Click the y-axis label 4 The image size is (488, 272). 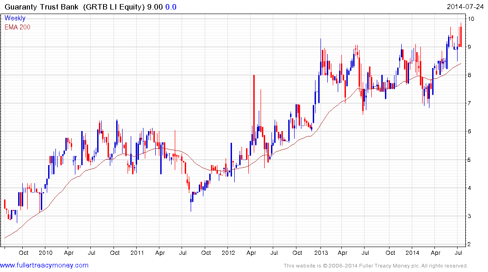pyautogui.click(x=469, y=188)
